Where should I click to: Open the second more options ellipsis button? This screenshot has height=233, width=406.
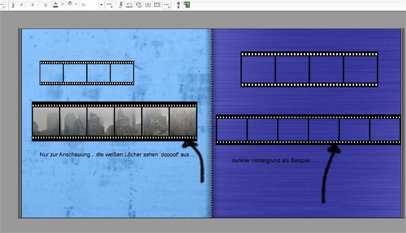click(x=167, y=5)
